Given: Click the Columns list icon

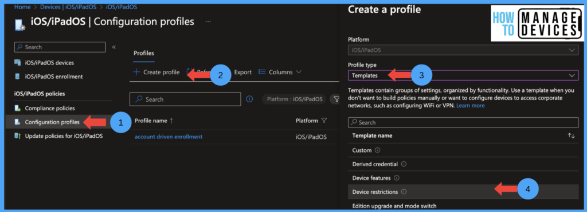Looking at the screenshot, I should click(x=262, y=72).
